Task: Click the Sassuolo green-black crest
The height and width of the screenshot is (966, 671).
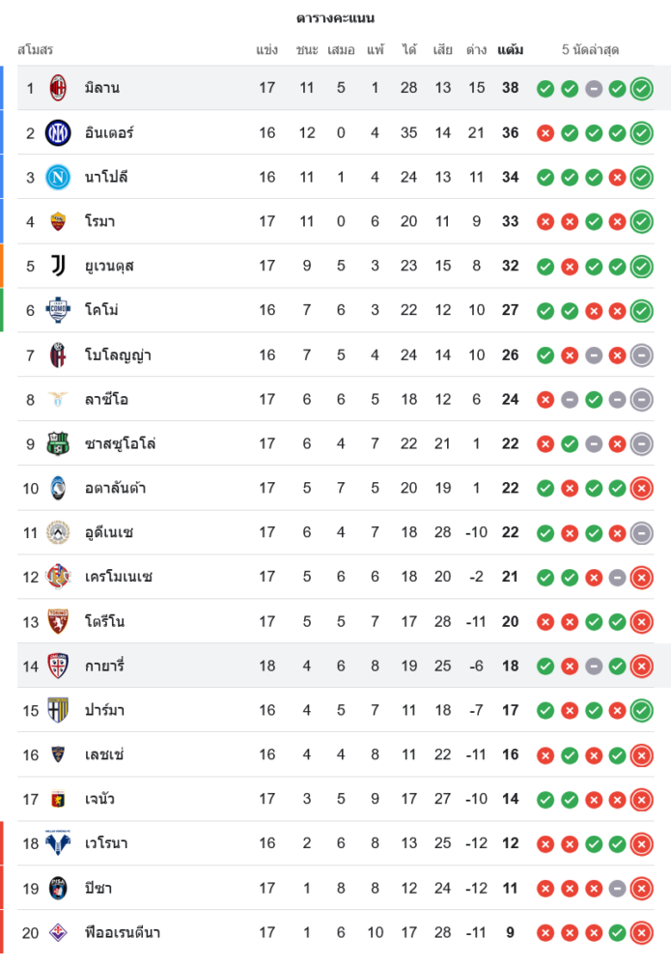Action: click(x=58, y=443)
